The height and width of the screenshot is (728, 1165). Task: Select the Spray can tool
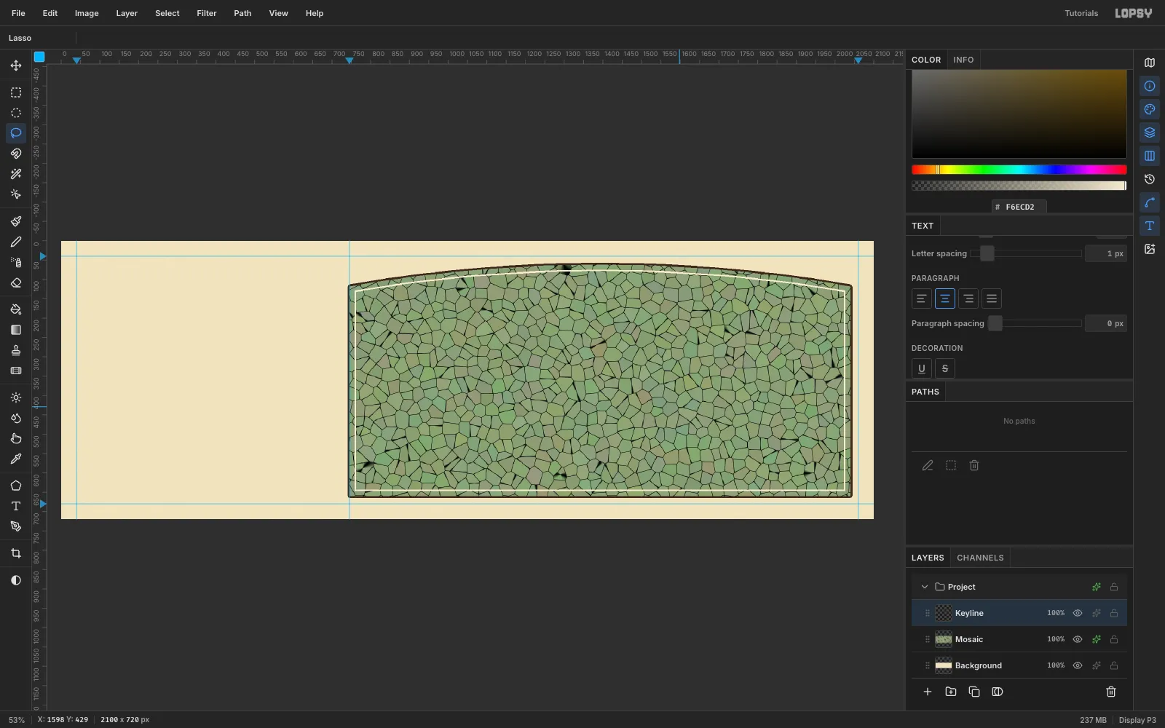[16, 262]
